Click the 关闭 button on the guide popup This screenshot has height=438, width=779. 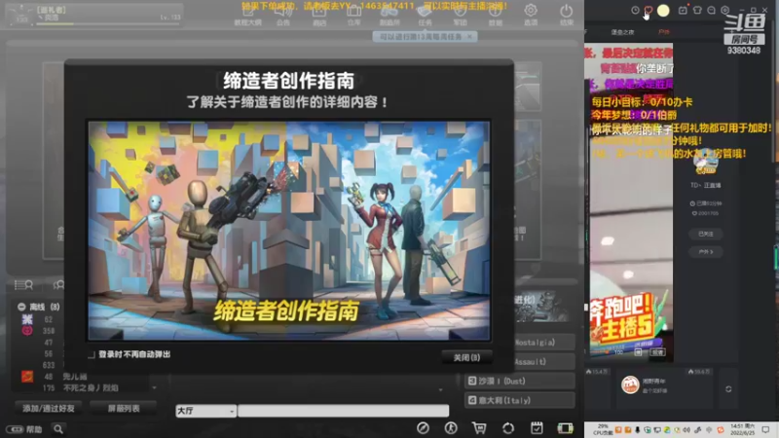[x=466, y=357]
